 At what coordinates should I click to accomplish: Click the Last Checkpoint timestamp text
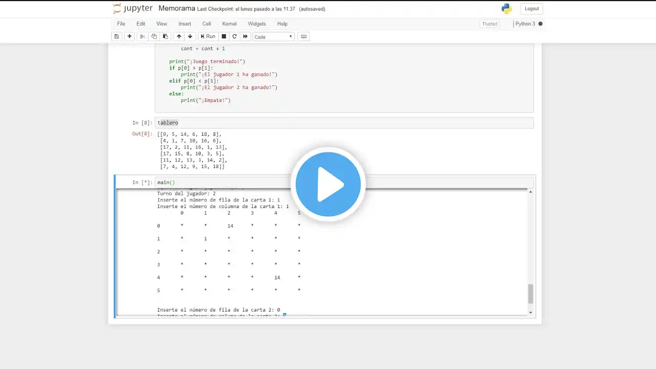(247, 9)
